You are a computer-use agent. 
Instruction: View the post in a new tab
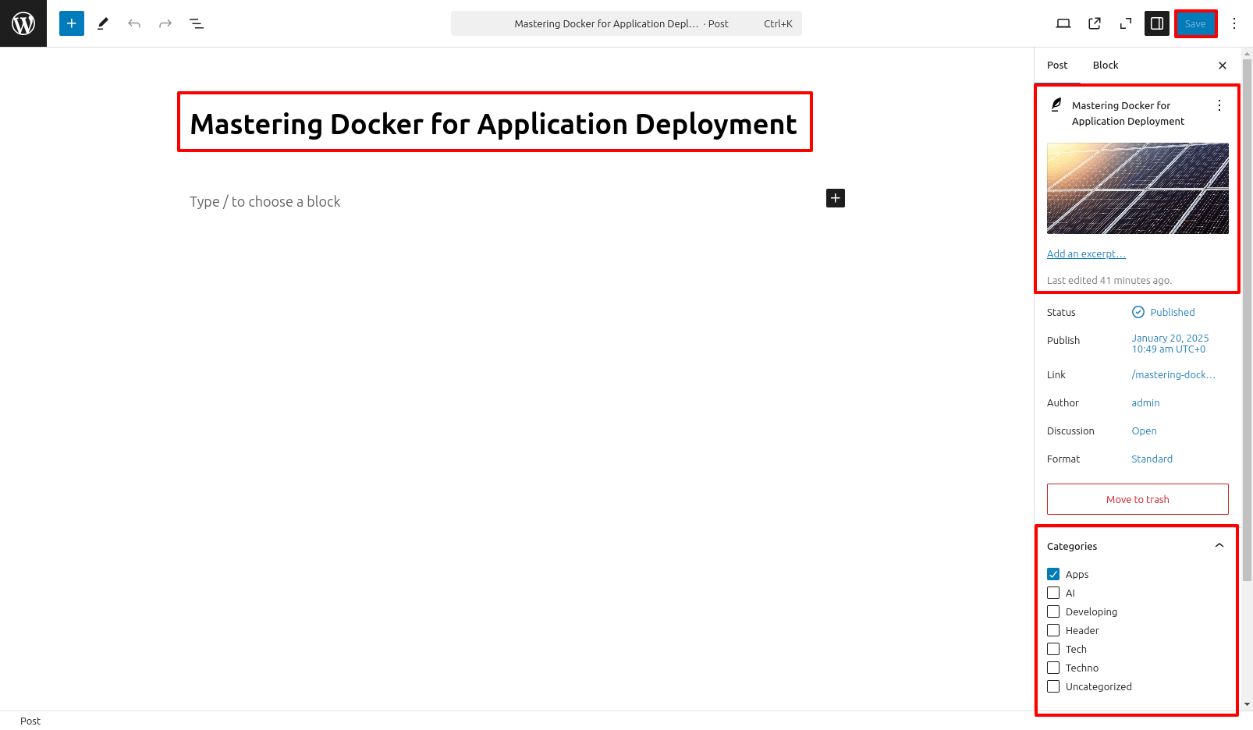click(x=1095, y=23)
